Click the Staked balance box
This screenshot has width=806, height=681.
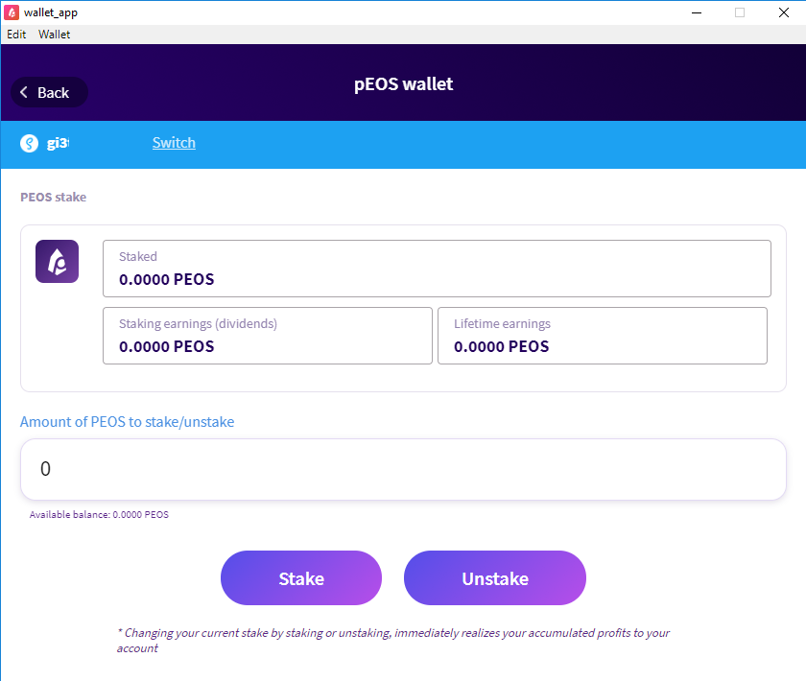click(x=437, y=269)
